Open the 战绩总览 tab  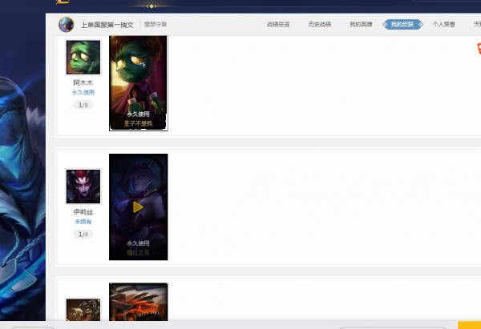pyautogui.click(x=278, y=25)
